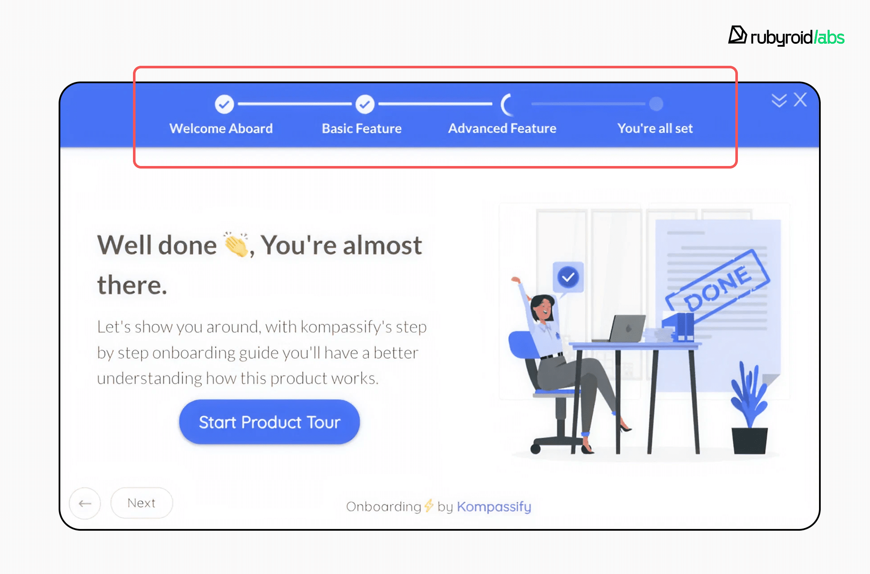870x574 pixels.
Task: Click the Next button
Action: [x=141, y=503]
